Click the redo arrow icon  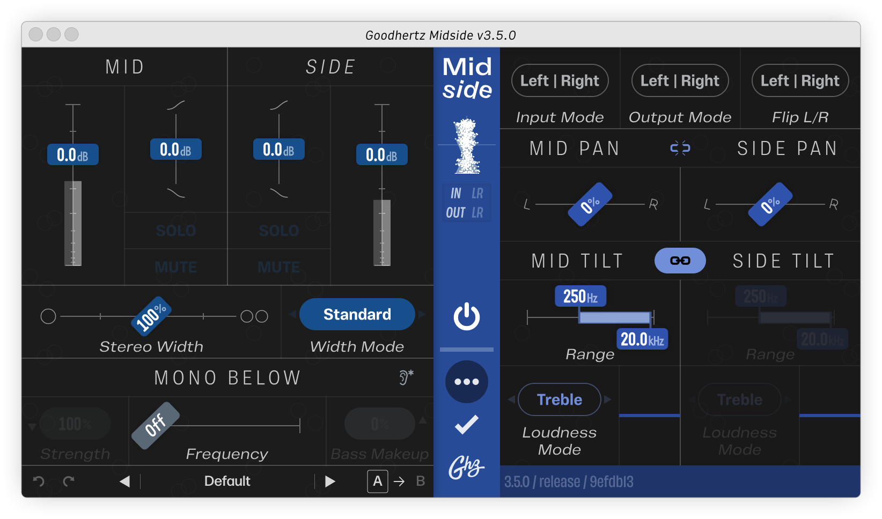(x=69, y=481)
